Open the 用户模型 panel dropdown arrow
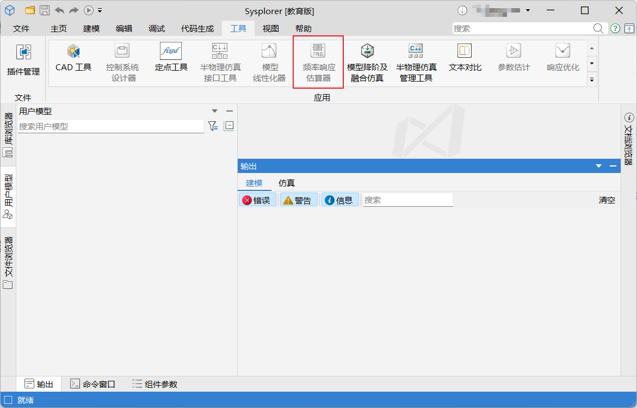 [214, 111]
